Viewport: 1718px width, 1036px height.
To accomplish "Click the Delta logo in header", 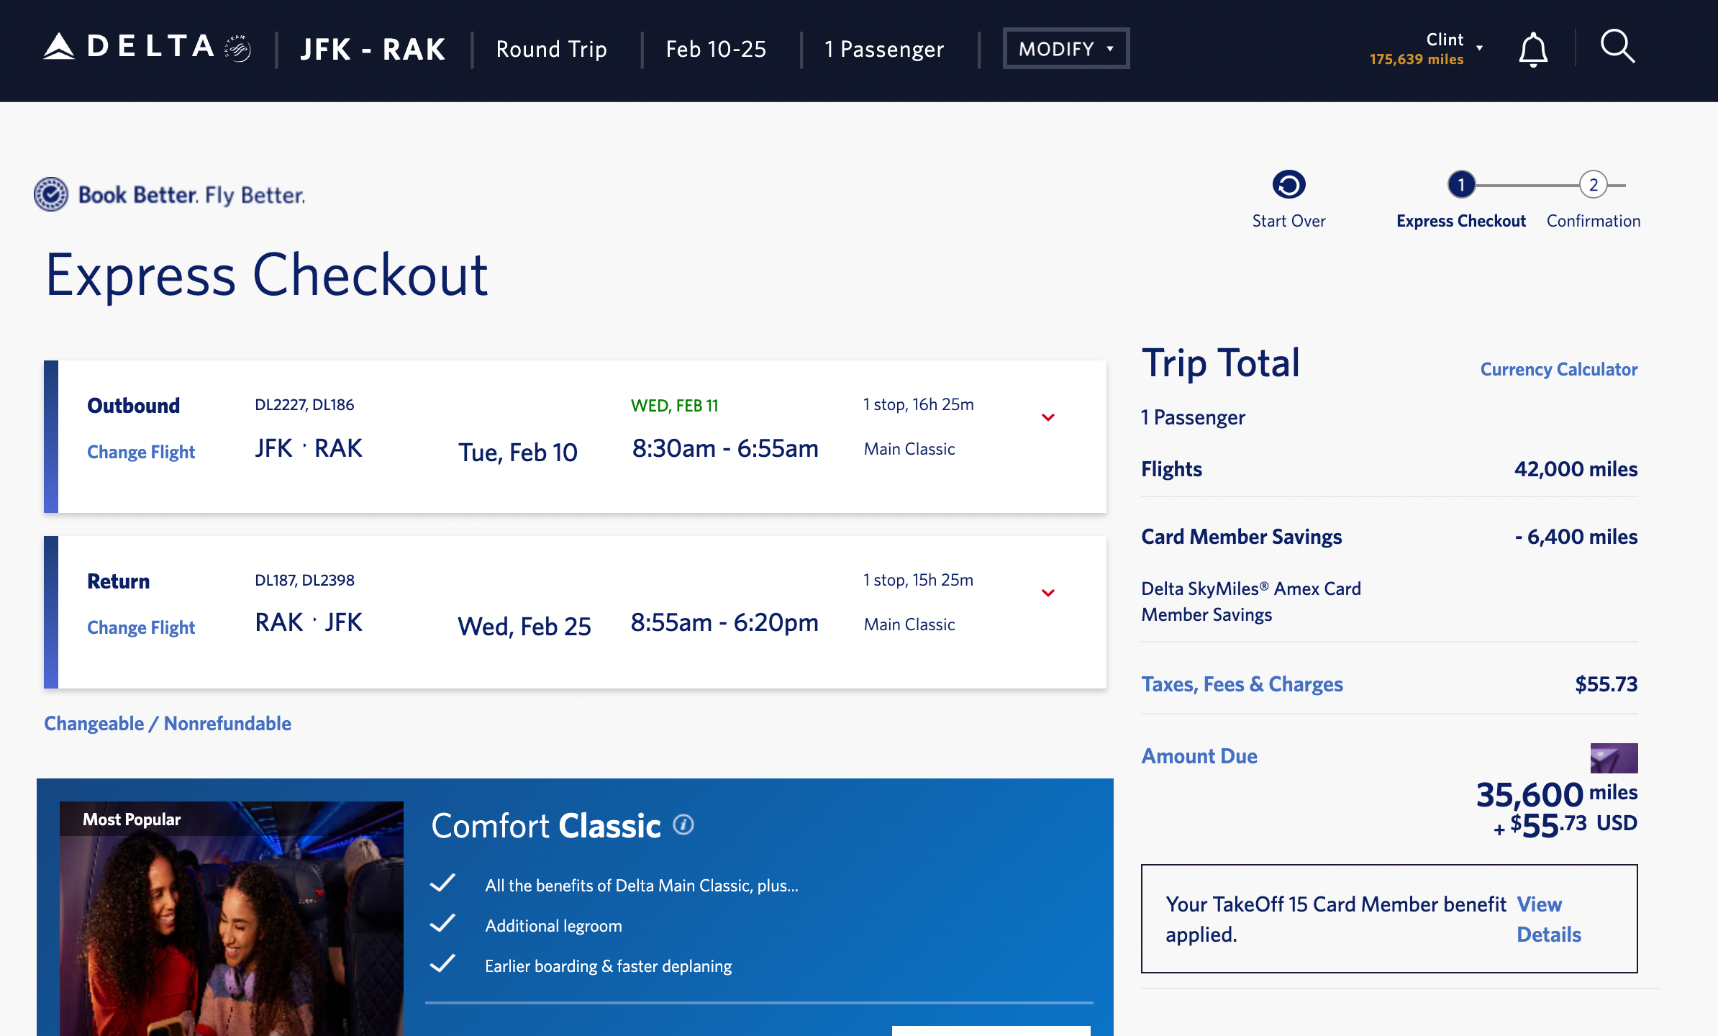I will (x=147, y=47).
